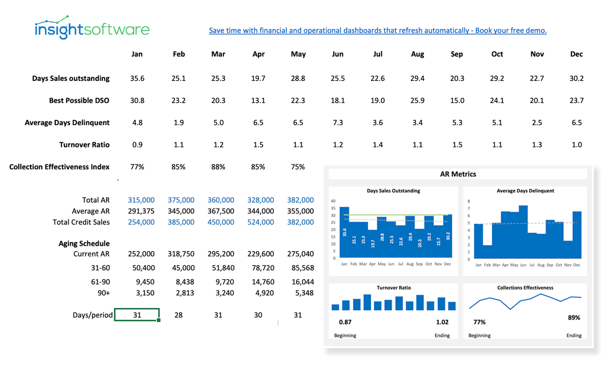Image resolution: width=611 pixels, height=368 pixels.
Task: Select the Jan DSO value 35.6
Action: tap(137, 78)
